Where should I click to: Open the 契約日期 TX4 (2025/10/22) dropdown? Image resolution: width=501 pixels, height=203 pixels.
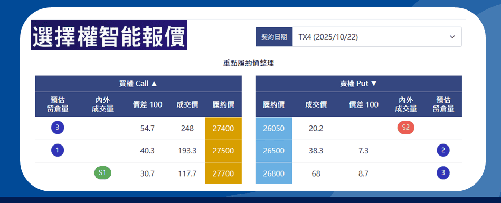377,37
